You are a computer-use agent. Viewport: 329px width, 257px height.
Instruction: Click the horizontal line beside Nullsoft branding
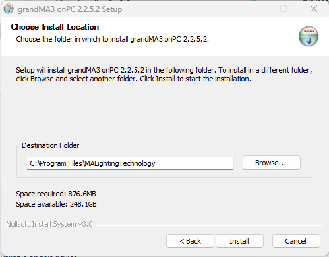pos(209,225)
